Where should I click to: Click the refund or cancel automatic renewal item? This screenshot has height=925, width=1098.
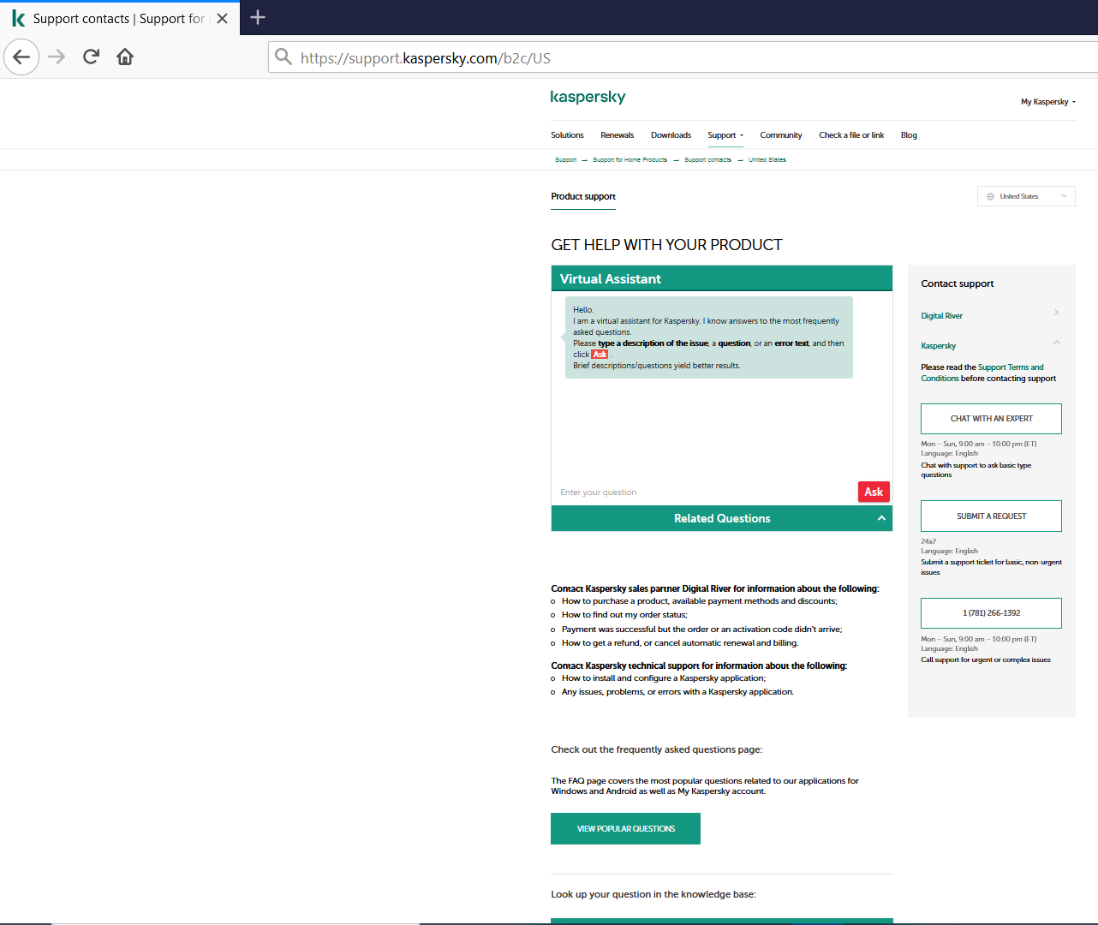pyautogui.click(x=680, y=643)
